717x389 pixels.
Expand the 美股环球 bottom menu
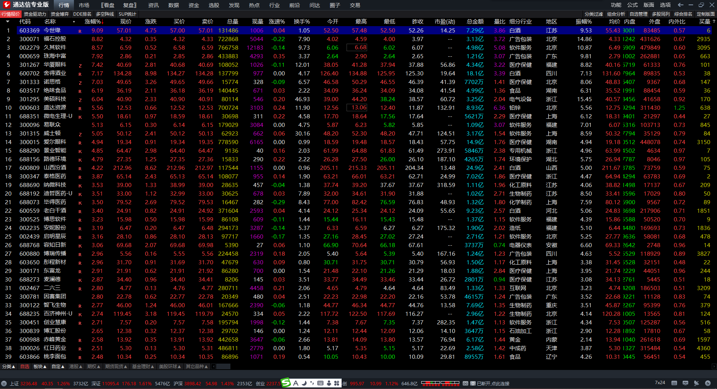[170, 367]
